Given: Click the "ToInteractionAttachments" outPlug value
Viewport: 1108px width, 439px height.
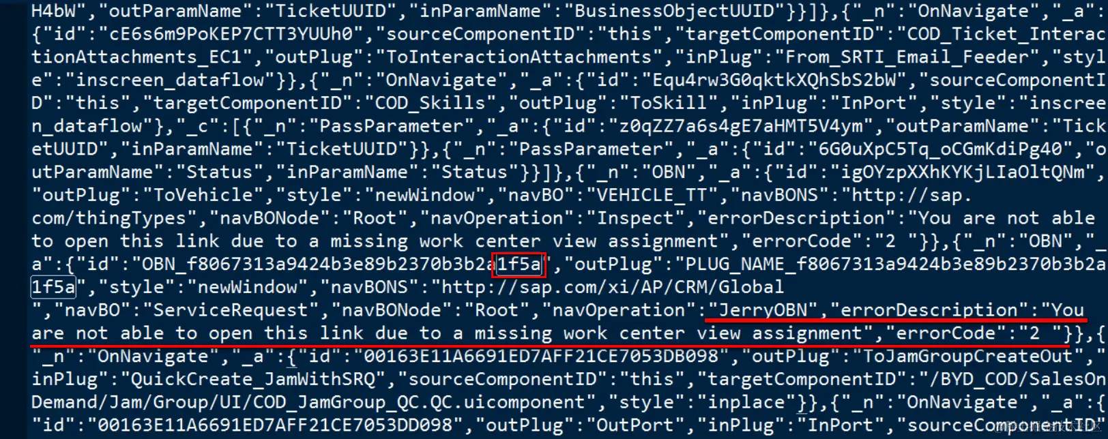Looking at the screenshot, I should click(507, 57).
